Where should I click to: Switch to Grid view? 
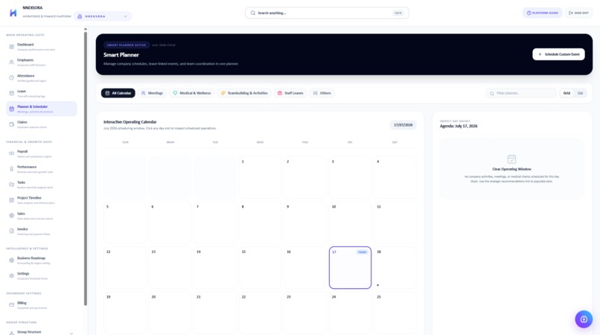[567, 93]
